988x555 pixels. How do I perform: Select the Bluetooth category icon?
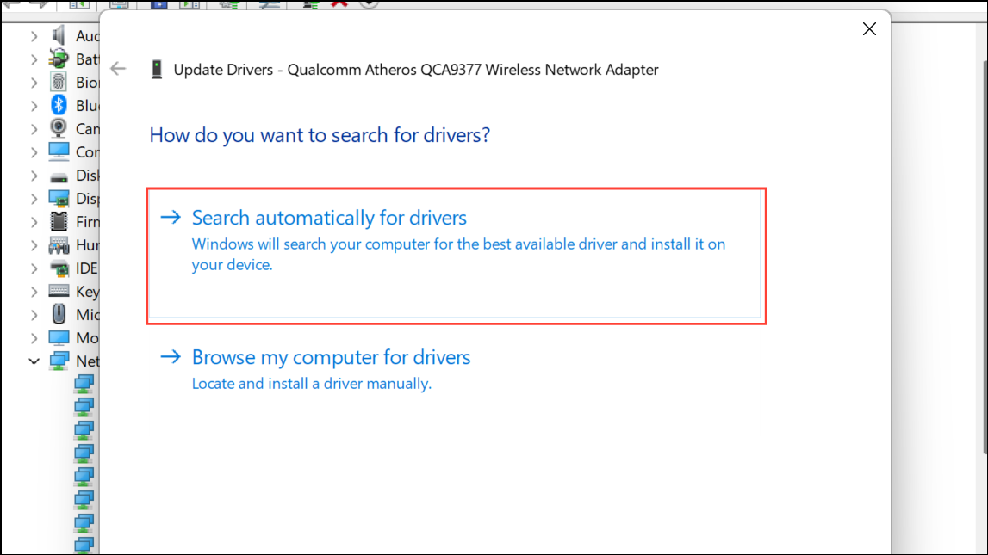(x=59, y=105)
